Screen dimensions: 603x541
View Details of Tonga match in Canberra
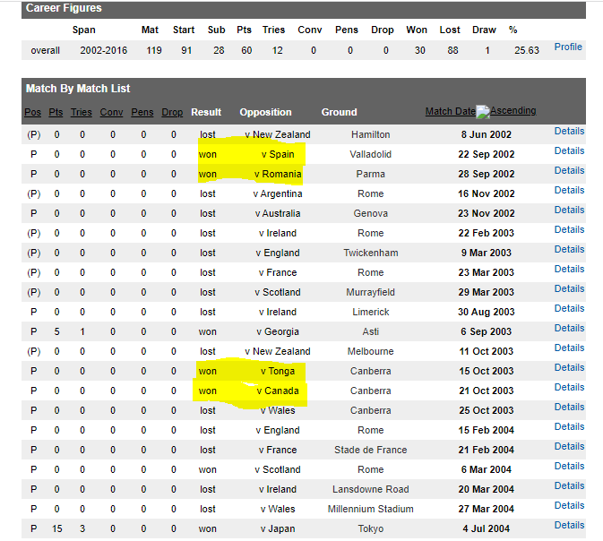tap(569, 367)
